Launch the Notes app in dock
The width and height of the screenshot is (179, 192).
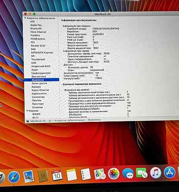tap(72, 175)
